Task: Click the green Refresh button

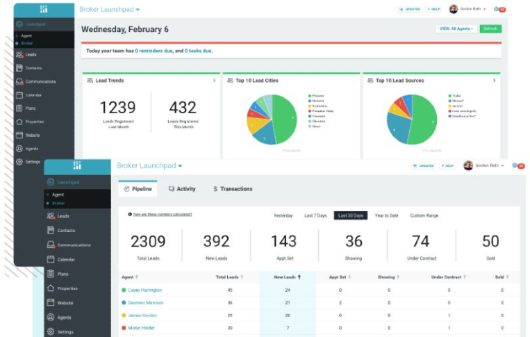Action: (490, 28)
